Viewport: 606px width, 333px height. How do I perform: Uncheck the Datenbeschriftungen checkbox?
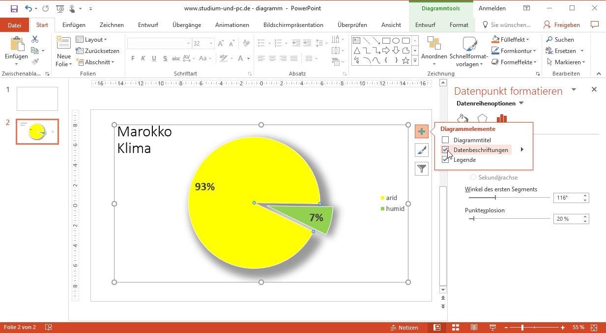point(445,150)
